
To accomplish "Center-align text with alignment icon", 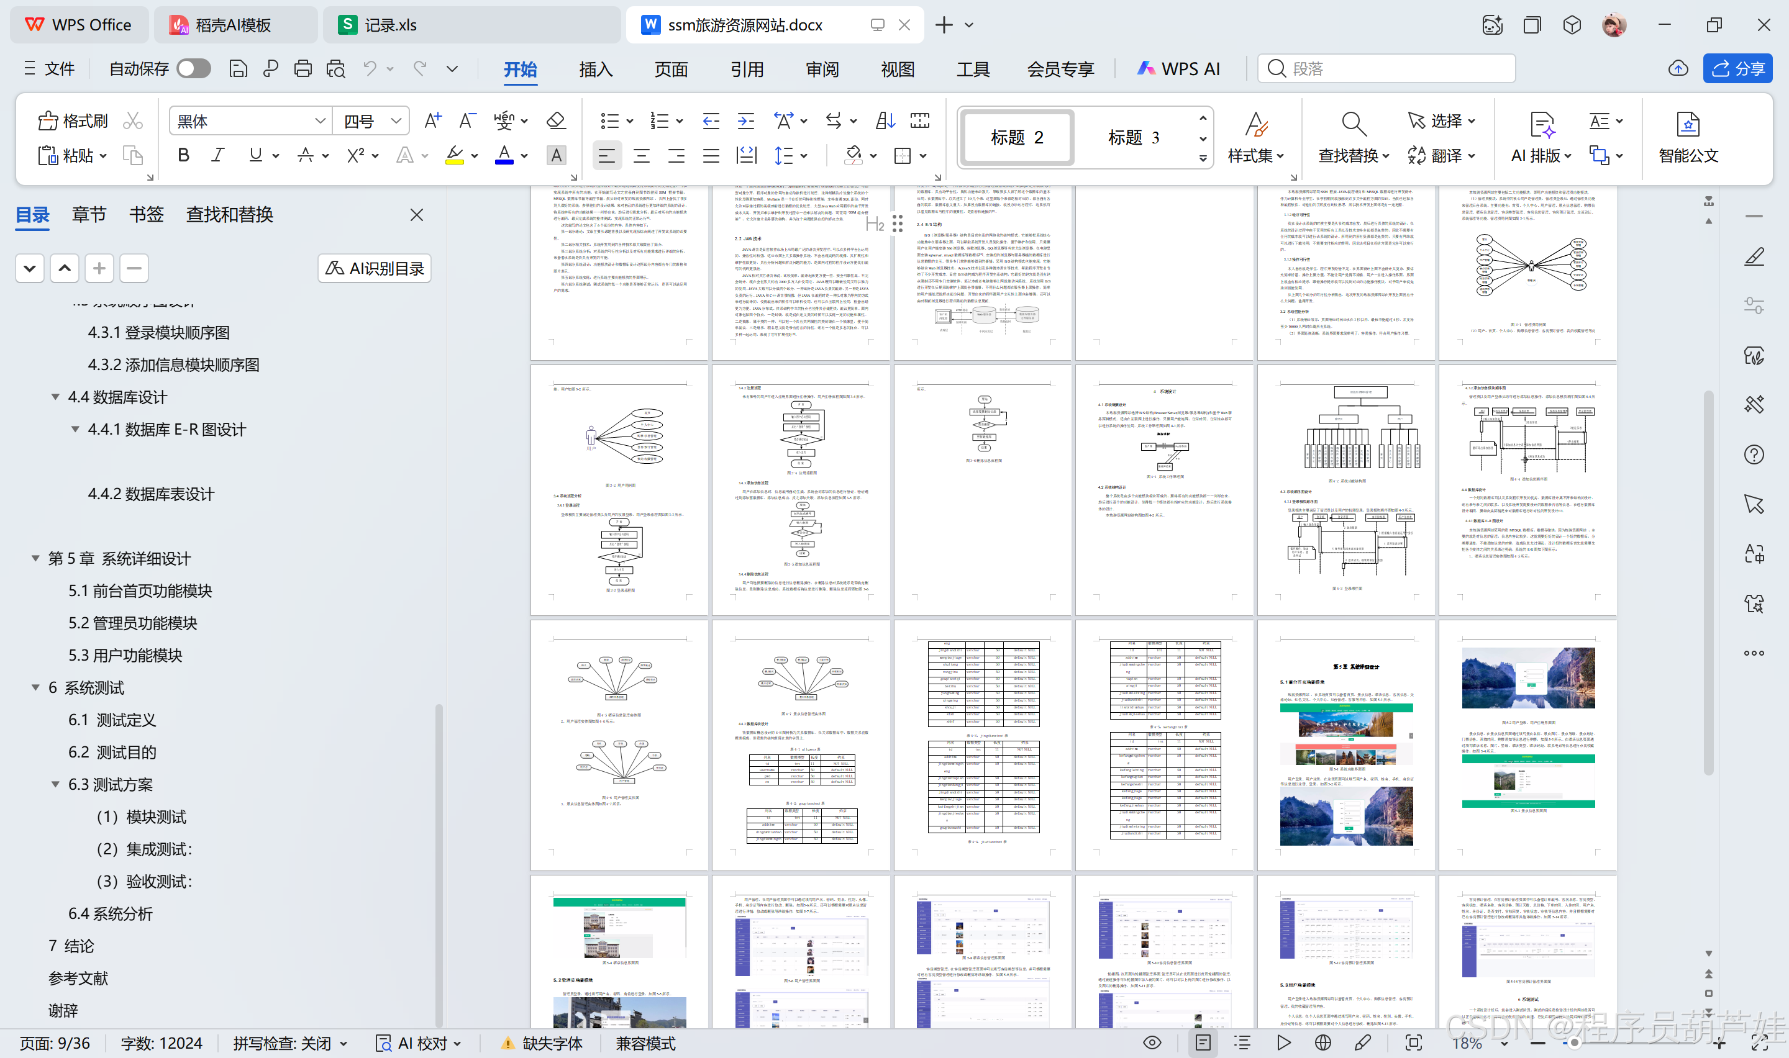I will coord(641,155).
